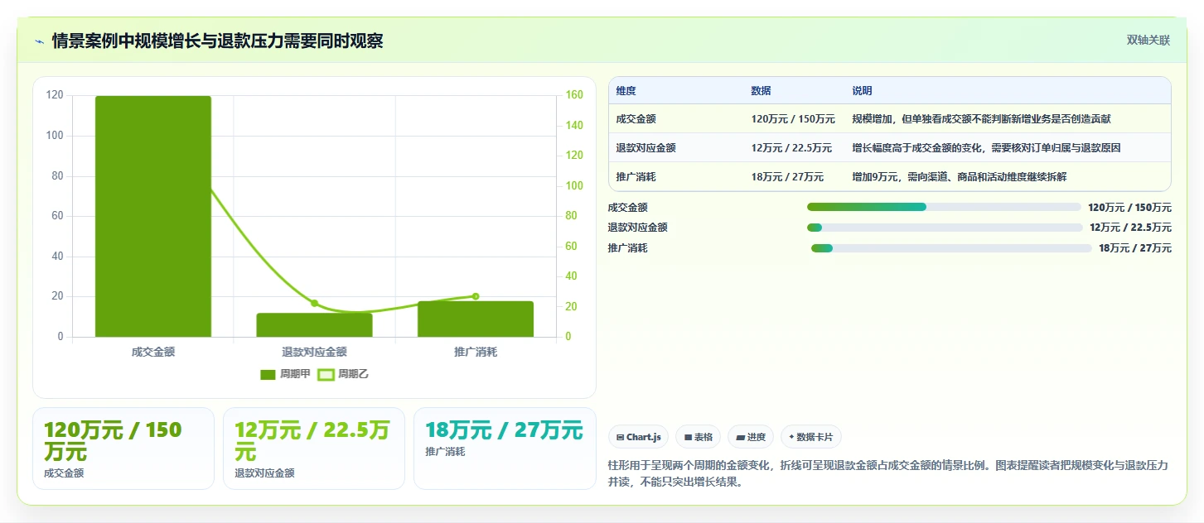Open the 18万元 / 27万元 data card
Image resolution: width=1204 pixels, height=523 pixels.
pos(505,449)
